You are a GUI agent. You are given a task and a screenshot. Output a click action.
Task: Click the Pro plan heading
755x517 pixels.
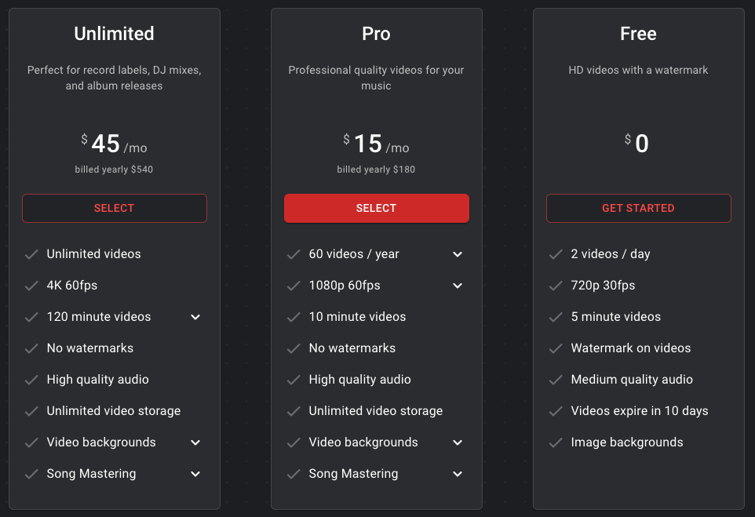[x=376, y=34]
